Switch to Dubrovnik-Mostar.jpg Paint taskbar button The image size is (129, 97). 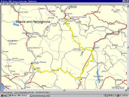tap(39, 95)
